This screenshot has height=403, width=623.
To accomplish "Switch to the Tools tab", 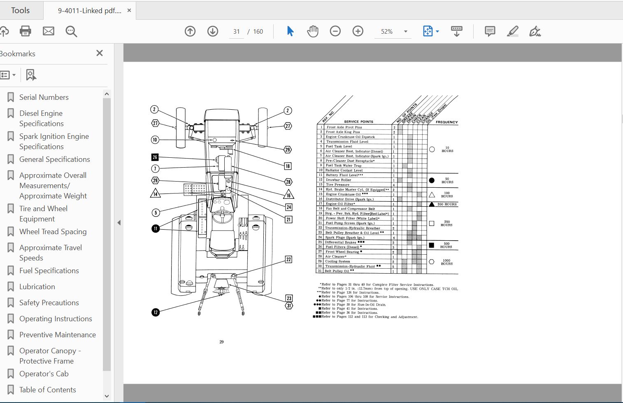I will tap(20, 10).
